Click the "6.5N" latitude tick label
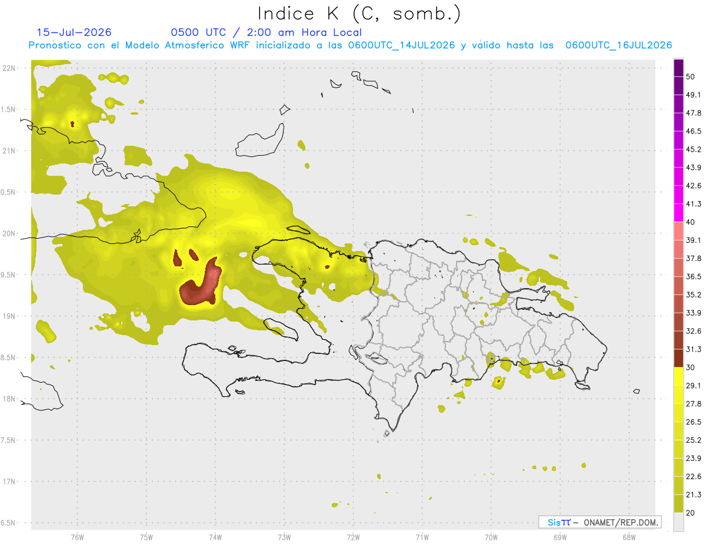This screenshot has width=706, height=545. pyautogui.click(x=8, y=523)
